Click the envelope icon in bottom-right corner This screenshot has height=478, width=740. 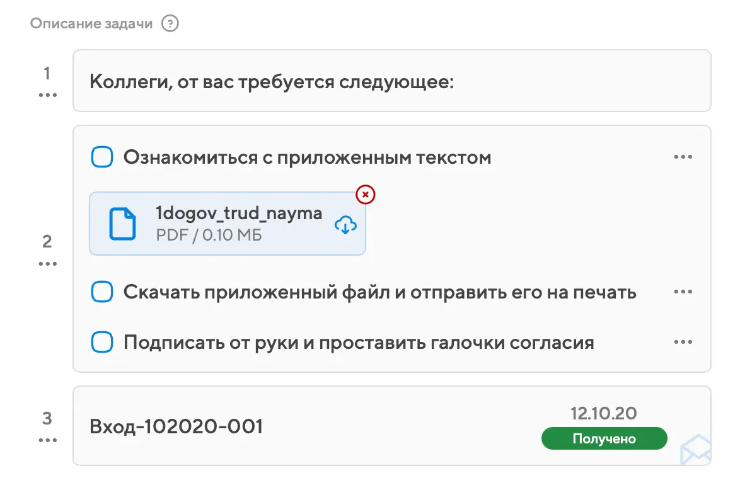(695, 451)
